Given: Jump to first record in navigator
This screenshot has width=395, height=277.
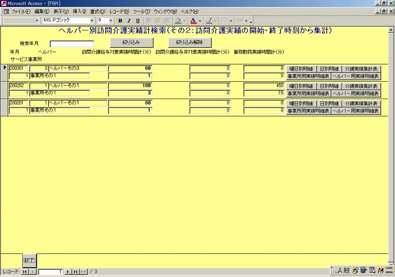Looking at the screenshot, I should tap(25, 272).
